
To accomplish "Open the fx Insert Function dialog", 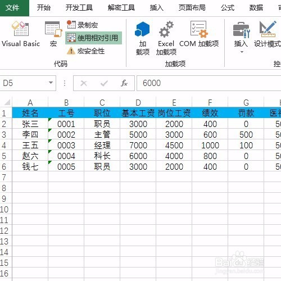I will pos(124,83).
